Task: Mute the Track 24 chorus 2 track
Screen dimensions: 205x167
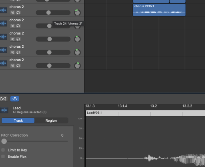Action: [12, 26]
